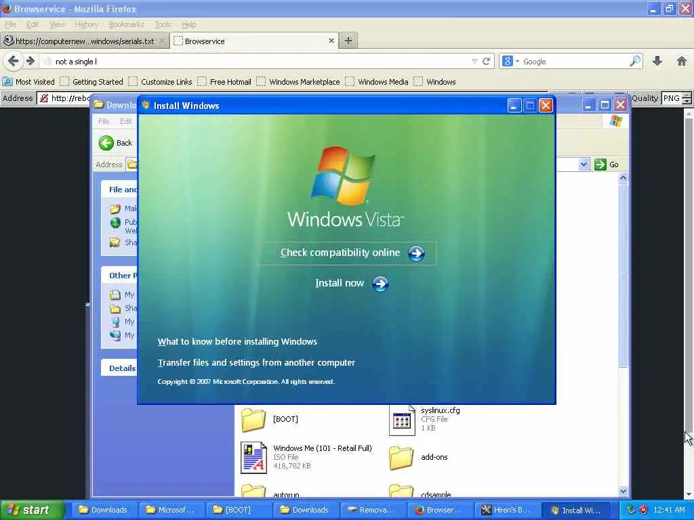The height and width of the screenshot is (520, 694).
Task: Open URL bar history dropdown arrow
Action: [x=474, y=62]
